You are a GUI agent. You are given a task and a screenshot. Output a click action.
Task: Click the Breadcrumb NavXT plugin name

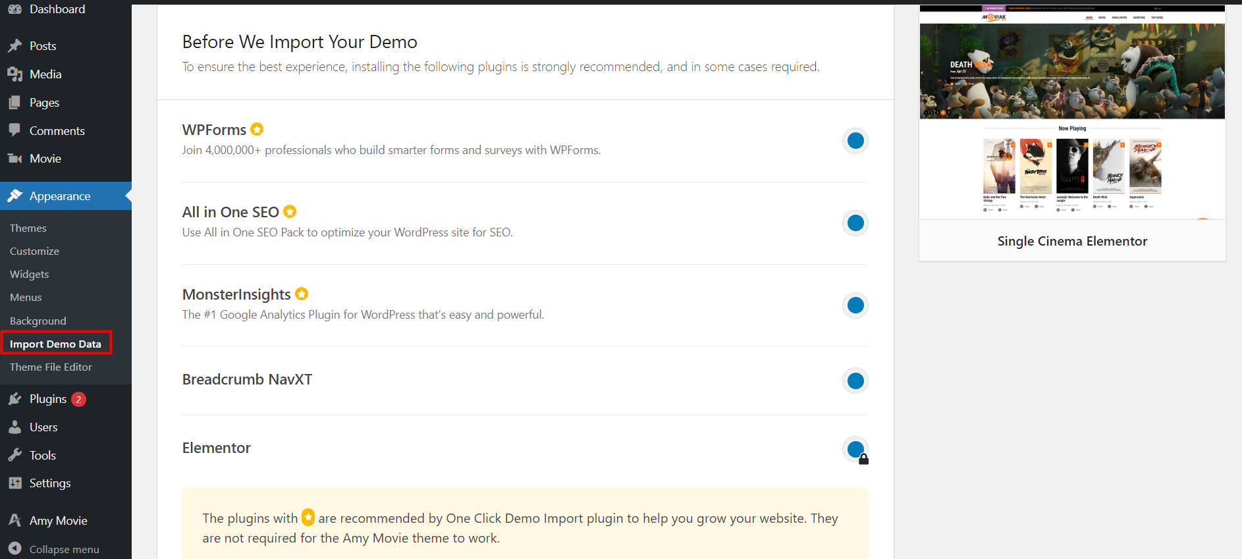(x=247, y=379)
